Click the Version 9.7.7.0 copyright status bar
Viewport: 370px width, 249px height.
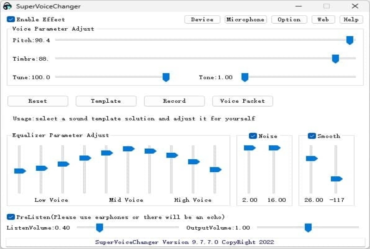point(185,242)
